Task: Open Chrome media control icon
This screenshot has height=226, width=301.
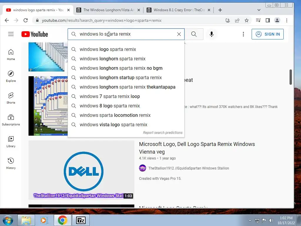Action: tap(258, 20)
